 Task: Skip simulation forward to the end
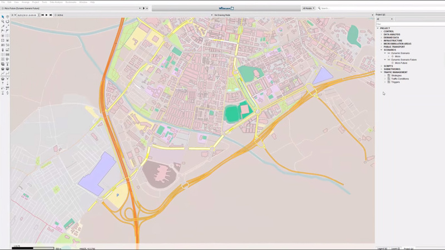point(51,15)
